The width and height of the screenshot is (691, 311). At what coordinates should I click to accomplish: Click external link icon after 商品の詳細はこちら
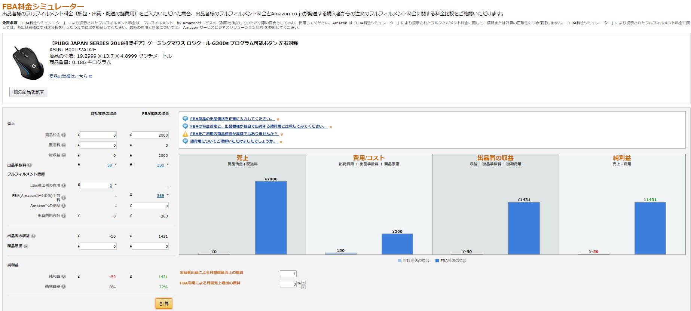tap(91, 76)
